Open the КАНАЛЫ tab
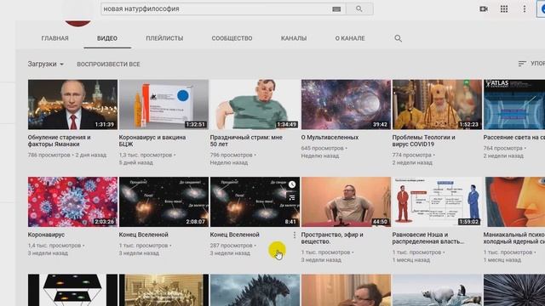The height and width of the screenshot is (306, 545). tap(294, 38)
